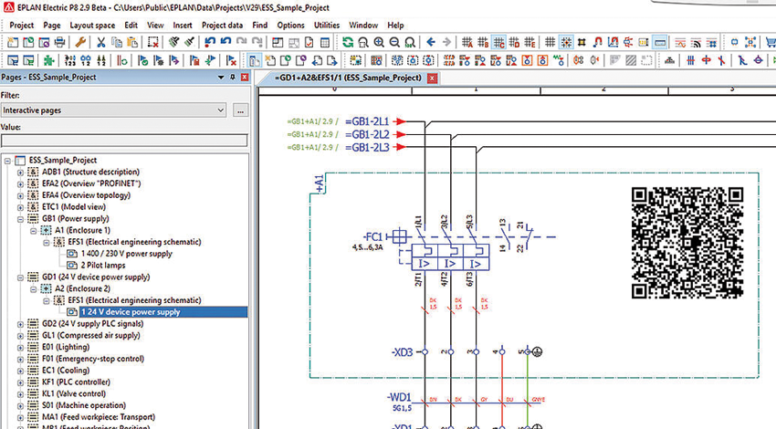776x429 pixels.
Task: Click the green puzzle-piece add-on icon
Action: [x=48, y=61]
